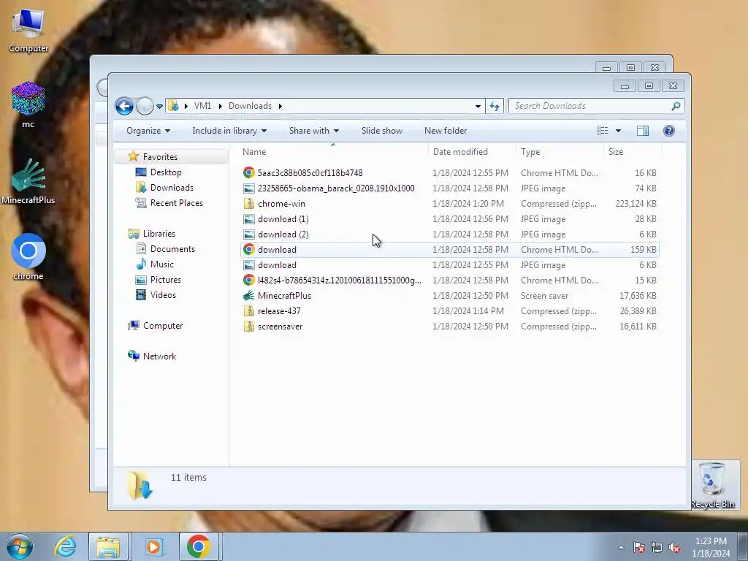
Task: Click the muted volume tray icon
Action: (674, 547)
